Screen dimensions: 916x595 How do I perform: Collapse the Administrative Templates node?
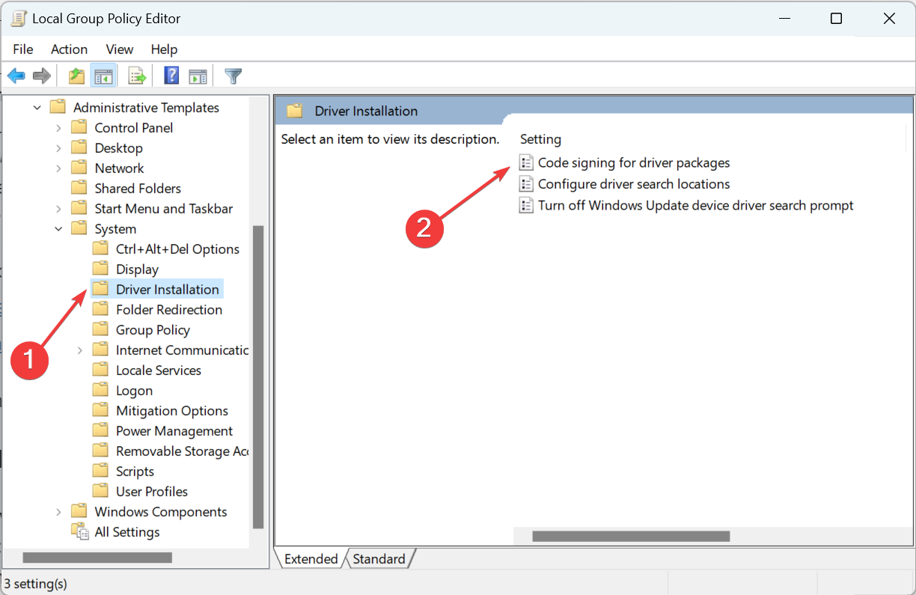(37, 108)
